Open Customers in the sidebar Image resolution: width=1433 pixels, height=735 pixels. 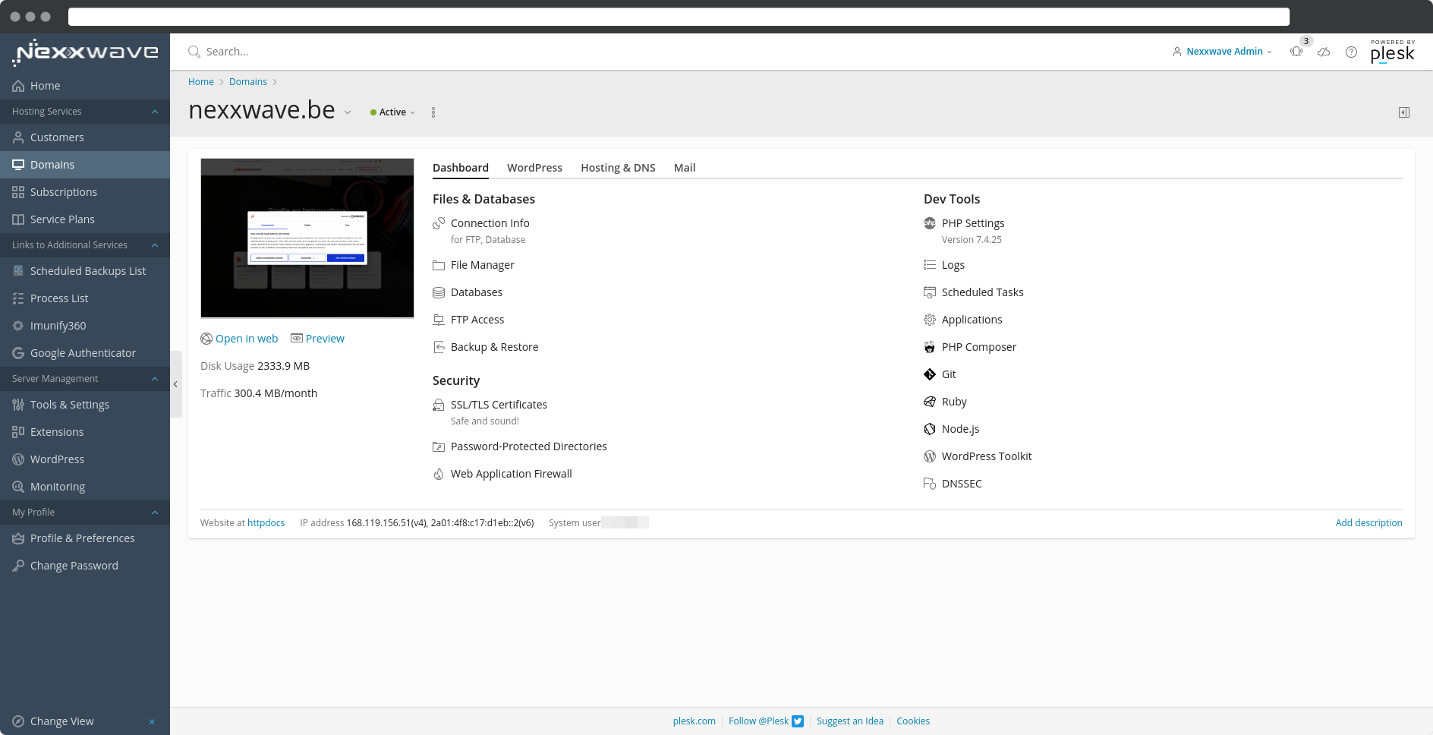tap(85, 137)
